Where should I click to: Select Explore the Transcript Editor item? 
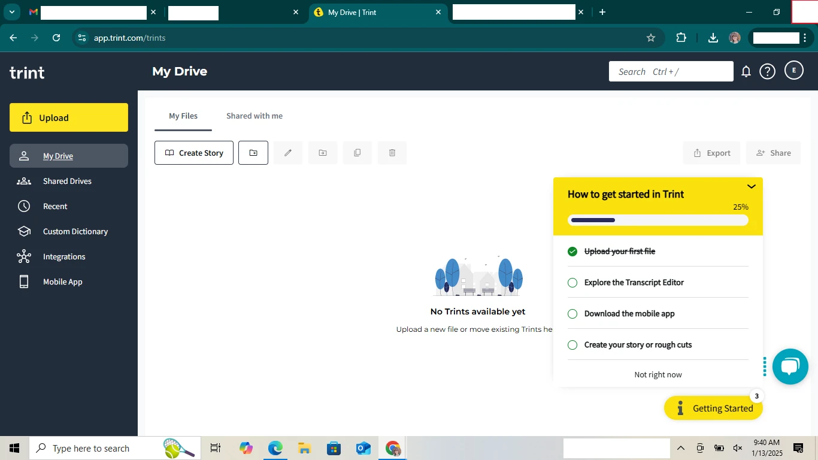point(658,282)
